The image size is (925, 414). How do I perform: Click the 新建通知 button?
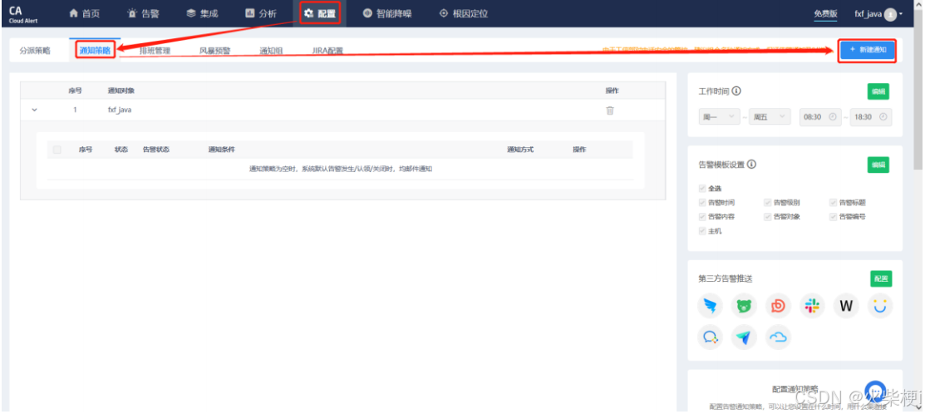coord(868,50)
